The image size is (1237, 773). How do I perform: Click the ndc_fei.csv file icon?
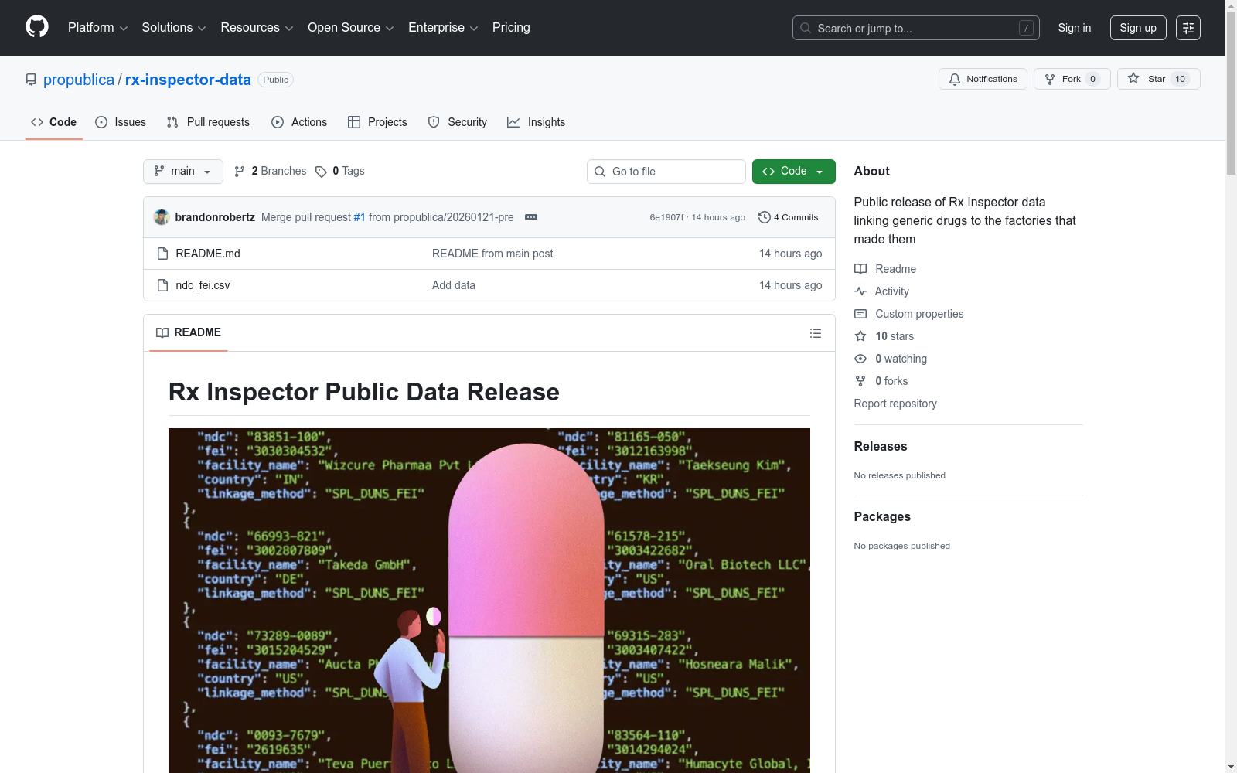click(162, 285)
